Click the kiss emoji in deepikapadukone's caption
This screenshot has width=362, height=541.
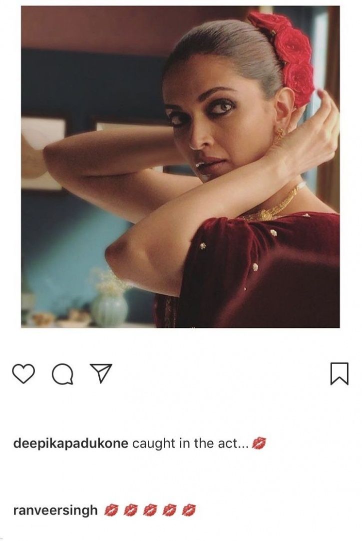[259, 443]
